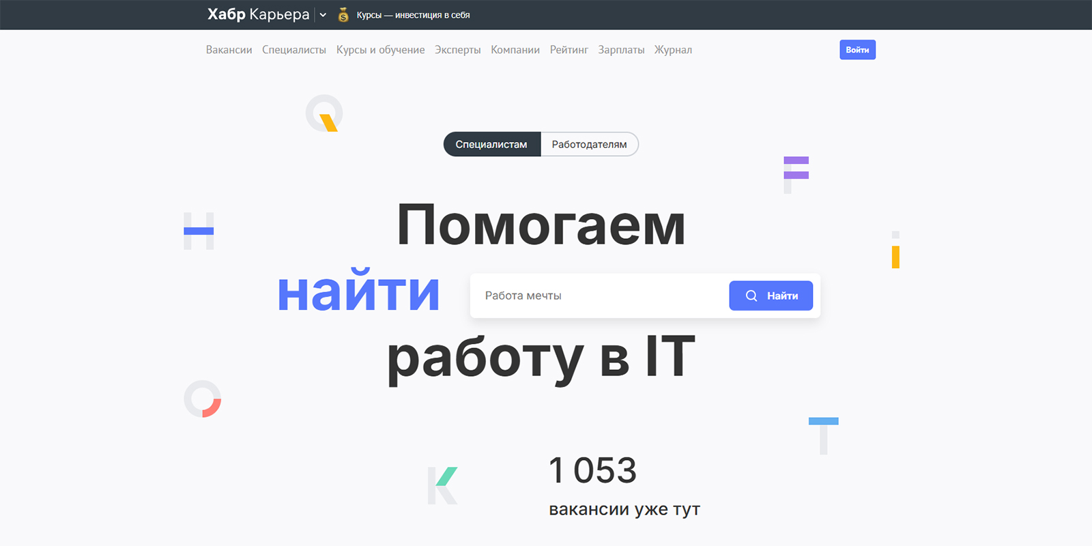Open the Рейтинг navigation link
Image resolution: width=1092 pixels, height=546 pixels.
point(569,50)
